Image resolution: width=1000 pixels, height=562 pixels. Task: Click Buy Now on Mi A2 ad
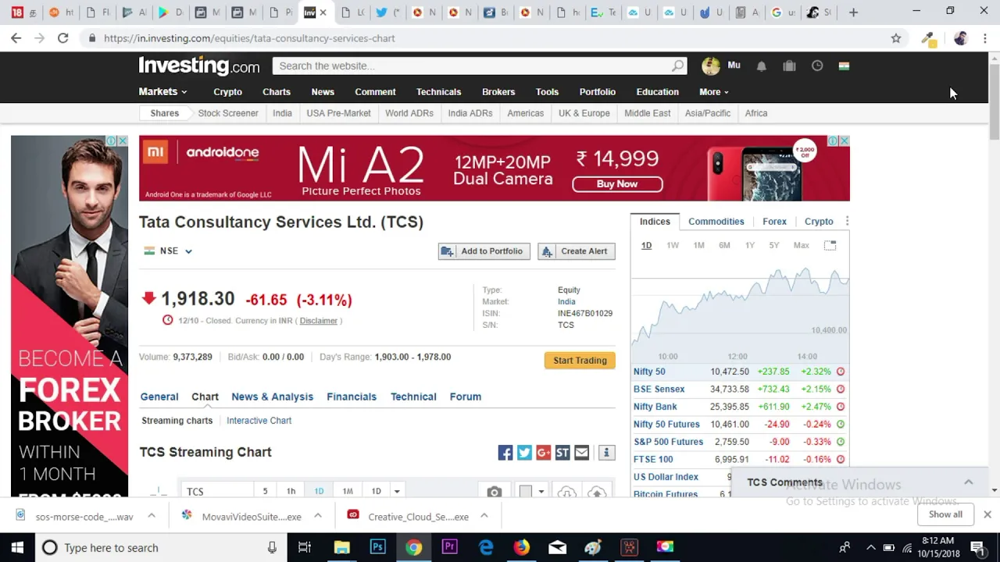tap(617, 184)
